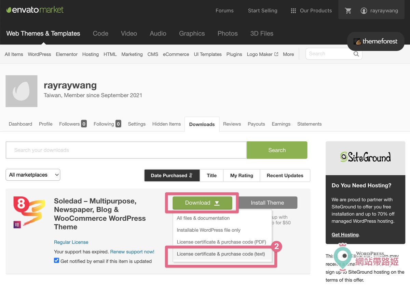Click the green Download dropdown button
The height and width of the screenshot is (289, 410).
[x=202, y=203]
